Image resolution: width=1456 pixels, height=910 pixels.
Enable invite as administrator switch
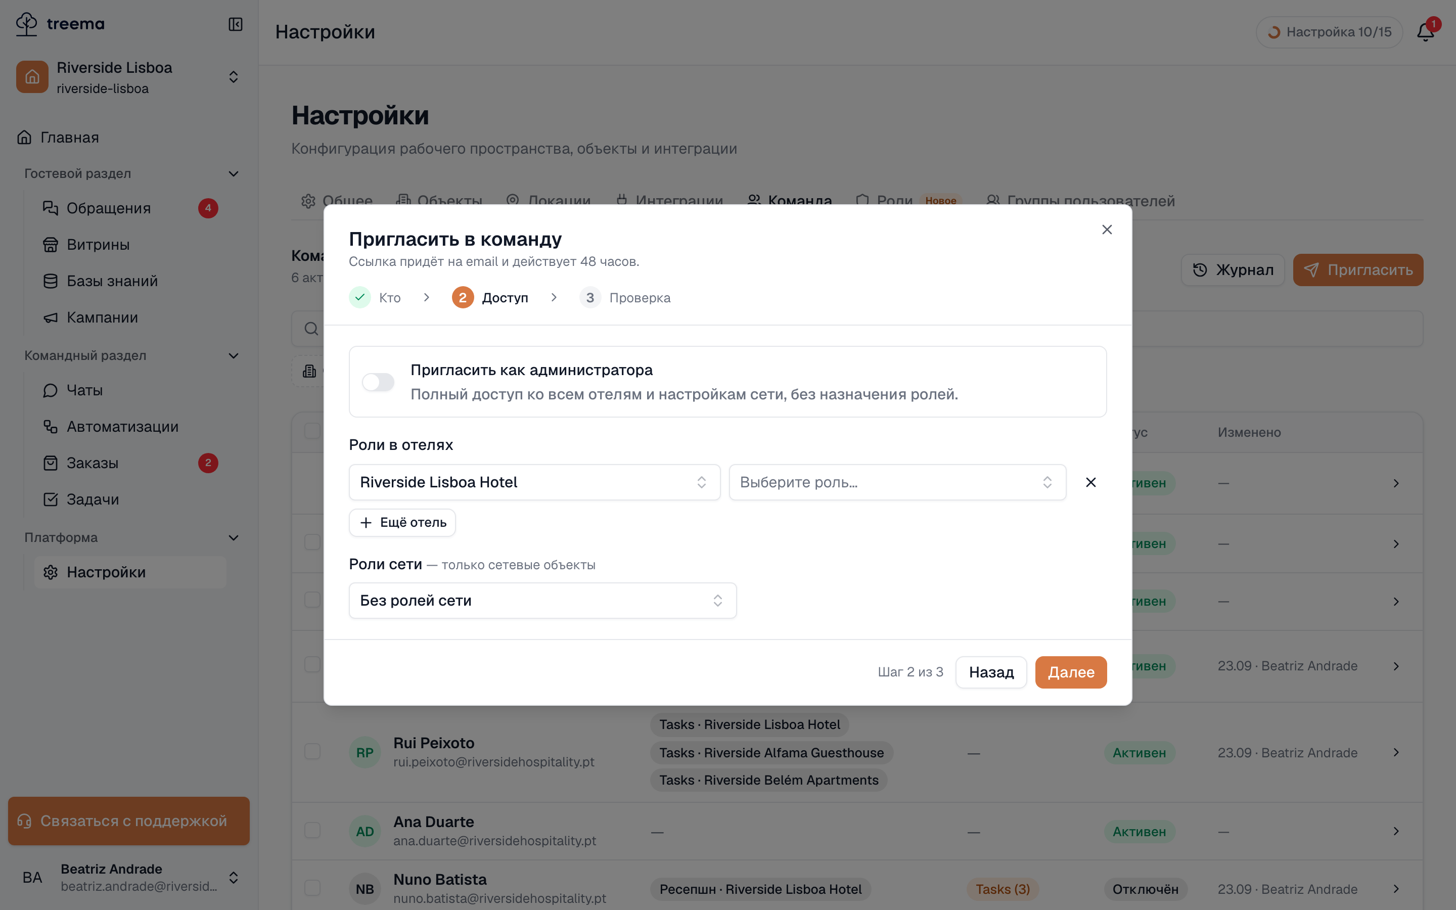(x=378, y=382)
